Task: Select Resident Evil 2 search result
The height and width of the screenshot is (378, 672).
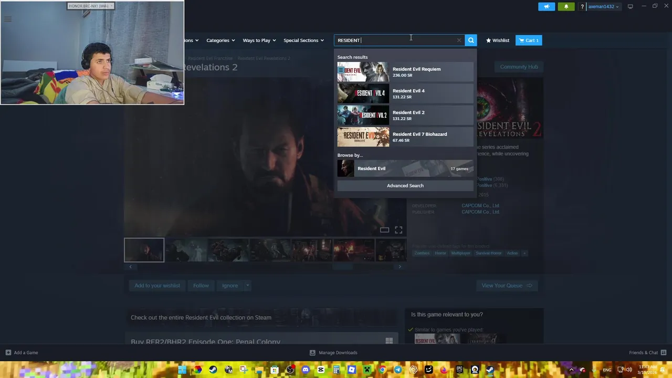Action: [405, 115]
